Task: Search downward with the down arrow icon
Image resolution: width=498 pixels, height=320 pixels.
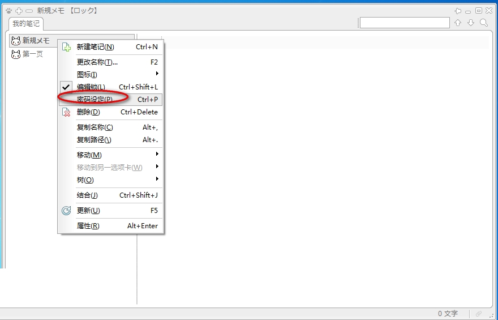Action: click(x=471, y=23)
